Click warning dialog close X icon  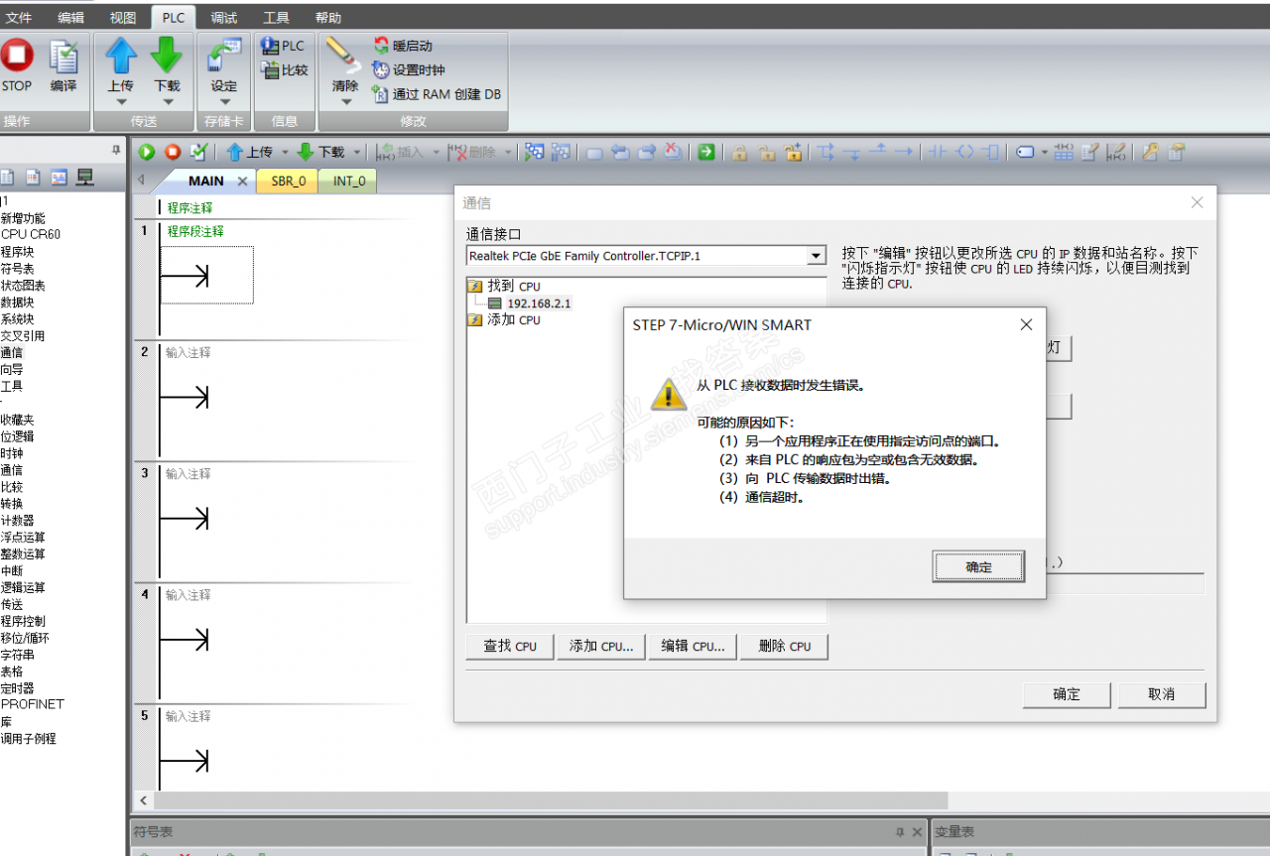click(1026, 324)
